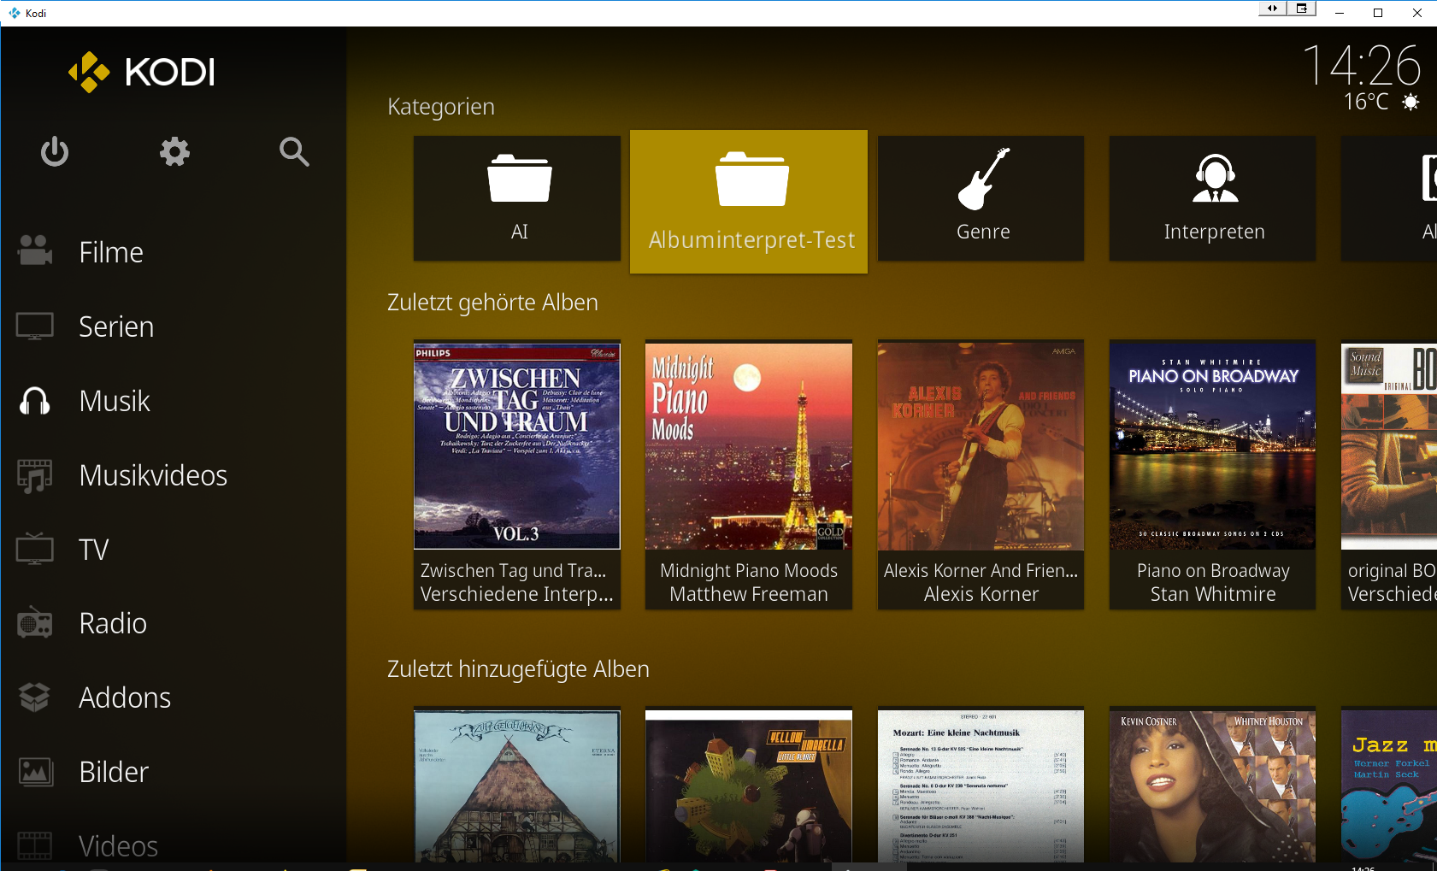
Task: Open the Serien menu entry
Action: pyautogui.click(x=116, y=327)
